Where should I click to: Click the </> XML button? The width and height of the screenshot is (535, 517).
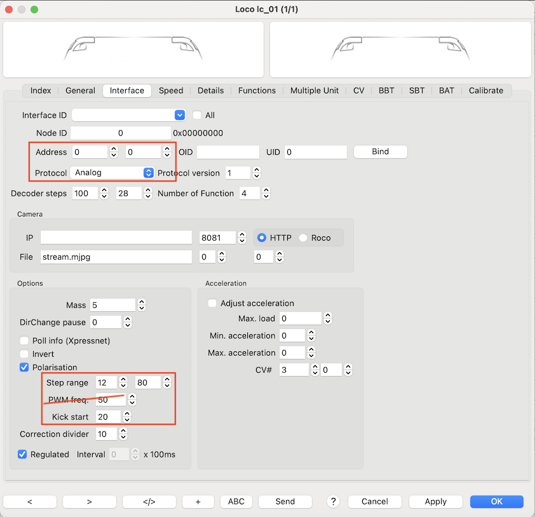point(149,502)
